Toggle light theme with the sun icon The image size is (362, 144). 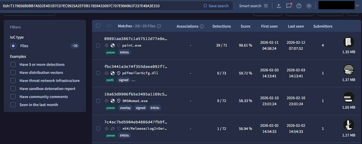(309, 6)
